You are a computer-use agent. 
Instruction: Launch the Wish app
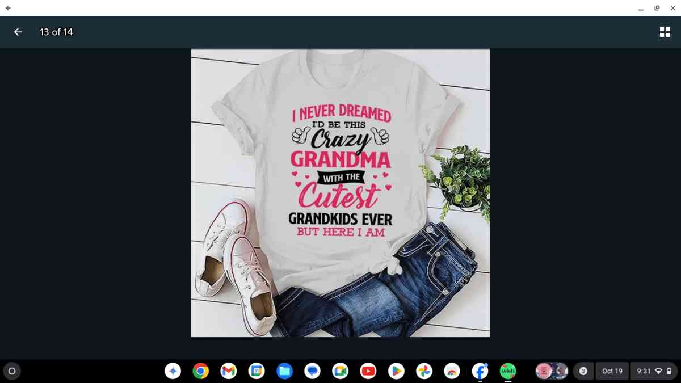[508, 371]
